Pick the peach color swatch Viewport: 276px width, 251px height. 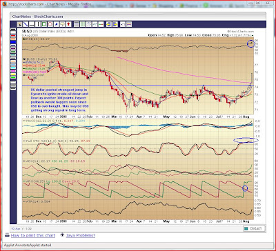pos(13,61)
